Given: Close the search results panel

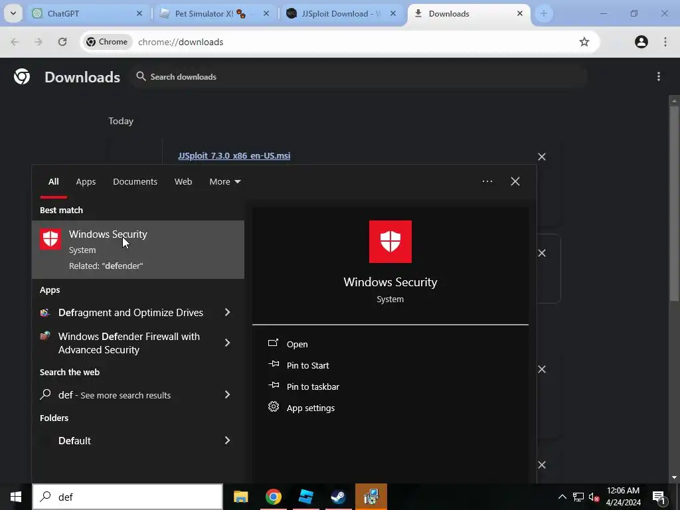Looking at the screenshot, I should coord(515,181).
